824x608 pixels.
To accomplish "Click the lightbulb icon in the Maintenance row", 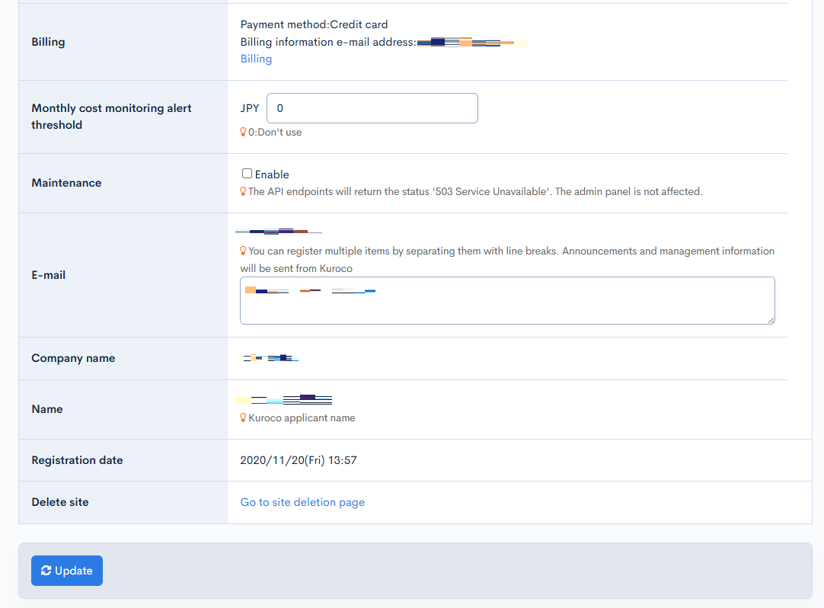I will click(243, 191).
